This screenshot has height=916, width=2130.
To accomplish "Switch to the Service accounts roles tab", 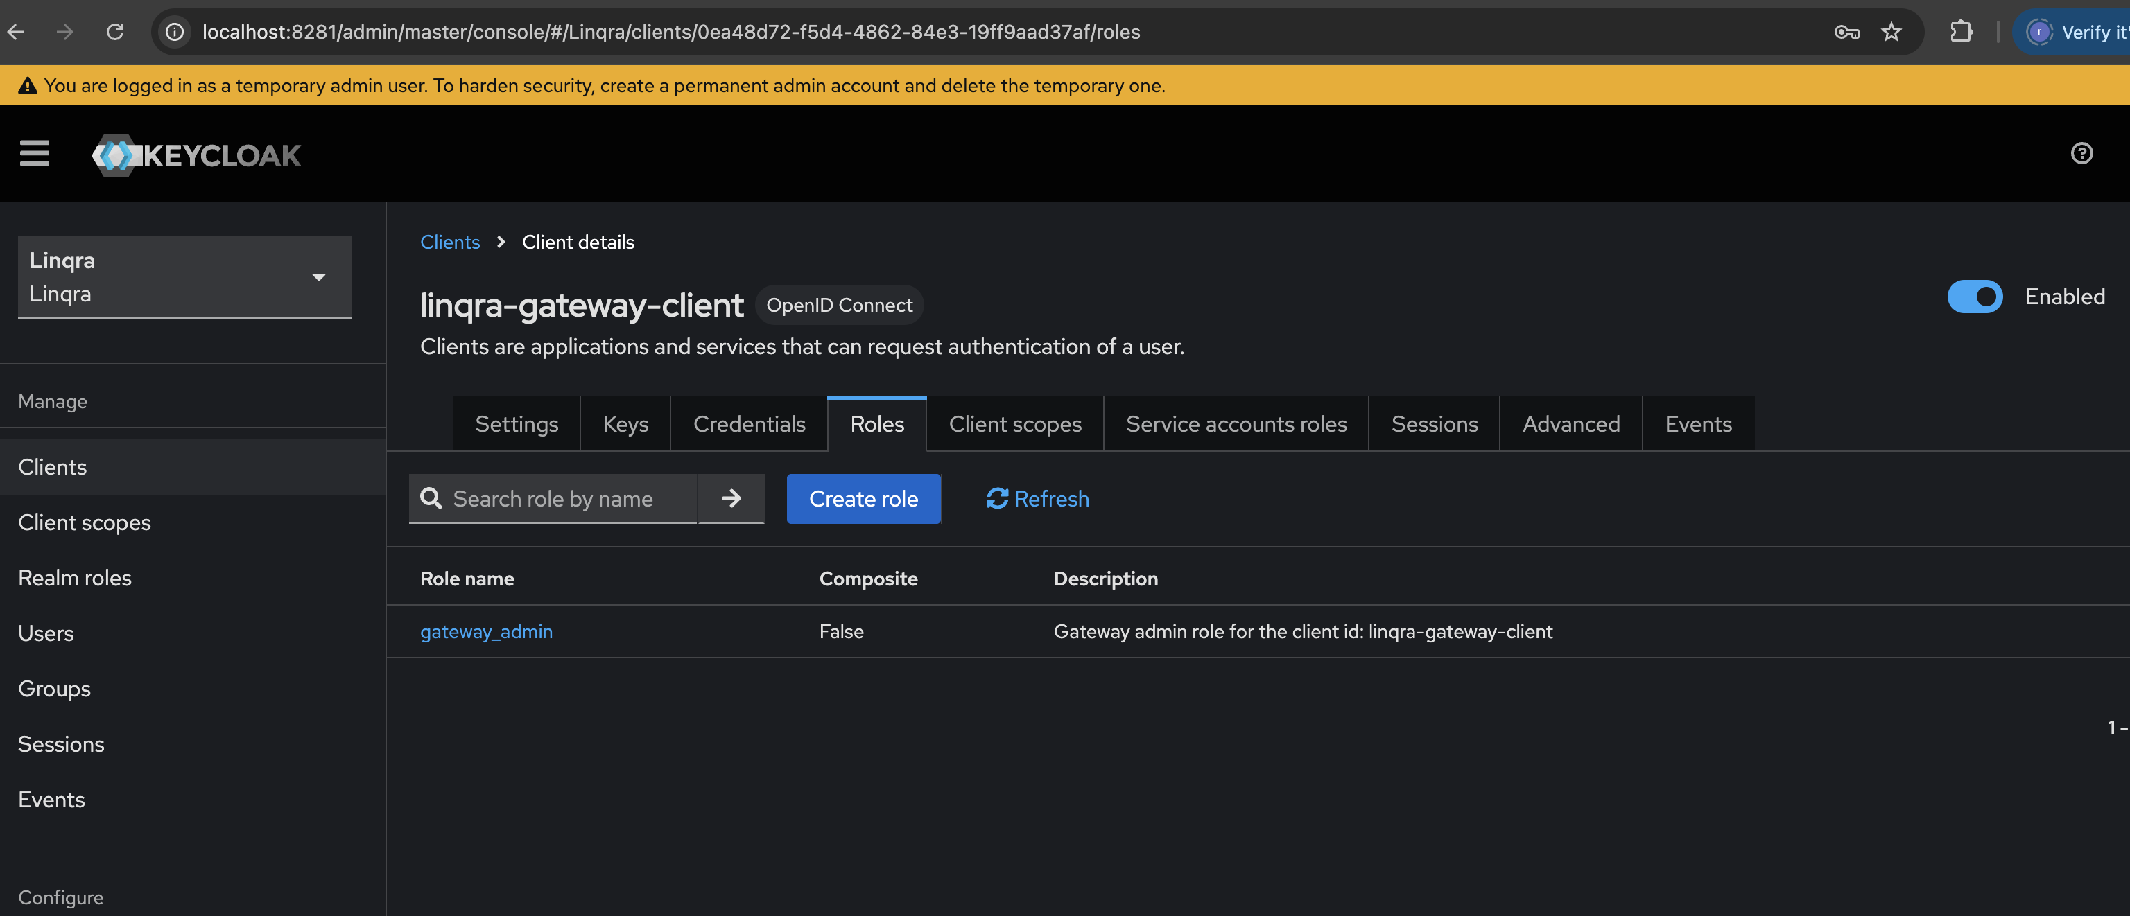I will click(x=1236, y=424).
